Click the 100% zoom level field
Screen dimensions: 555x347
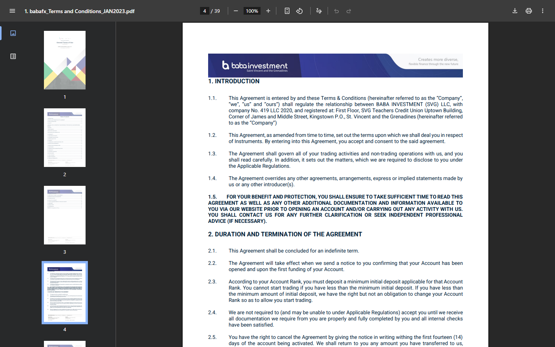pyautogui.click(x=252, y=11)
